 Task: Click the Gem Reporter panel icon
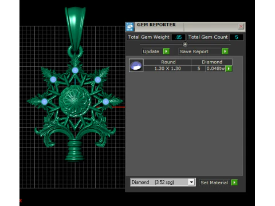point(130,27)
